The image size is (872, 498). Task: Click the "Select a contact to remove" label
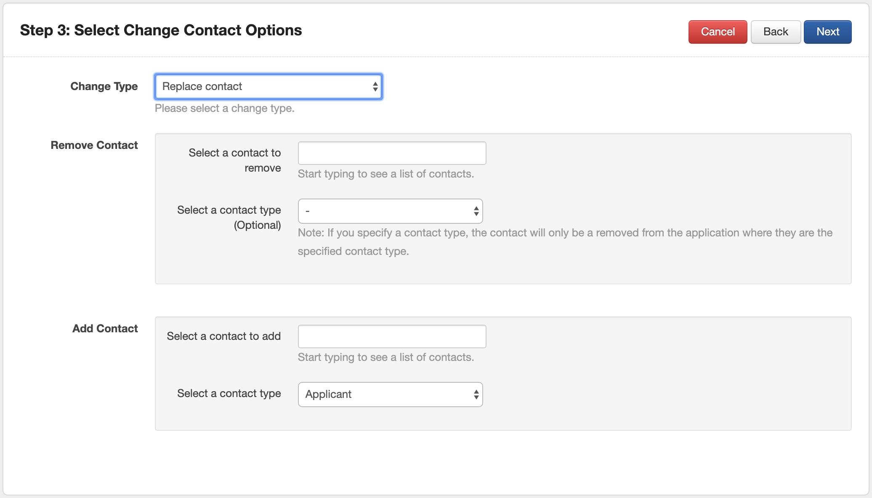tap(234, 160)
